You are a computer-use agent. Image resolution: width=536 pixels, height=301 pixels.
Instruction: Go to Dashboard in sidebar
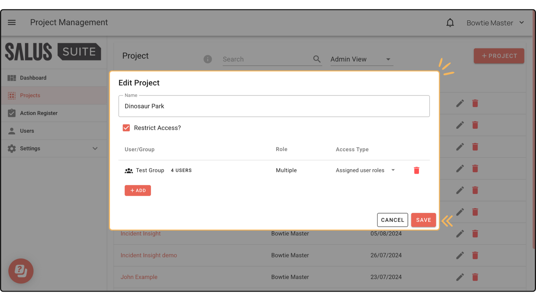tap(33, 78)
